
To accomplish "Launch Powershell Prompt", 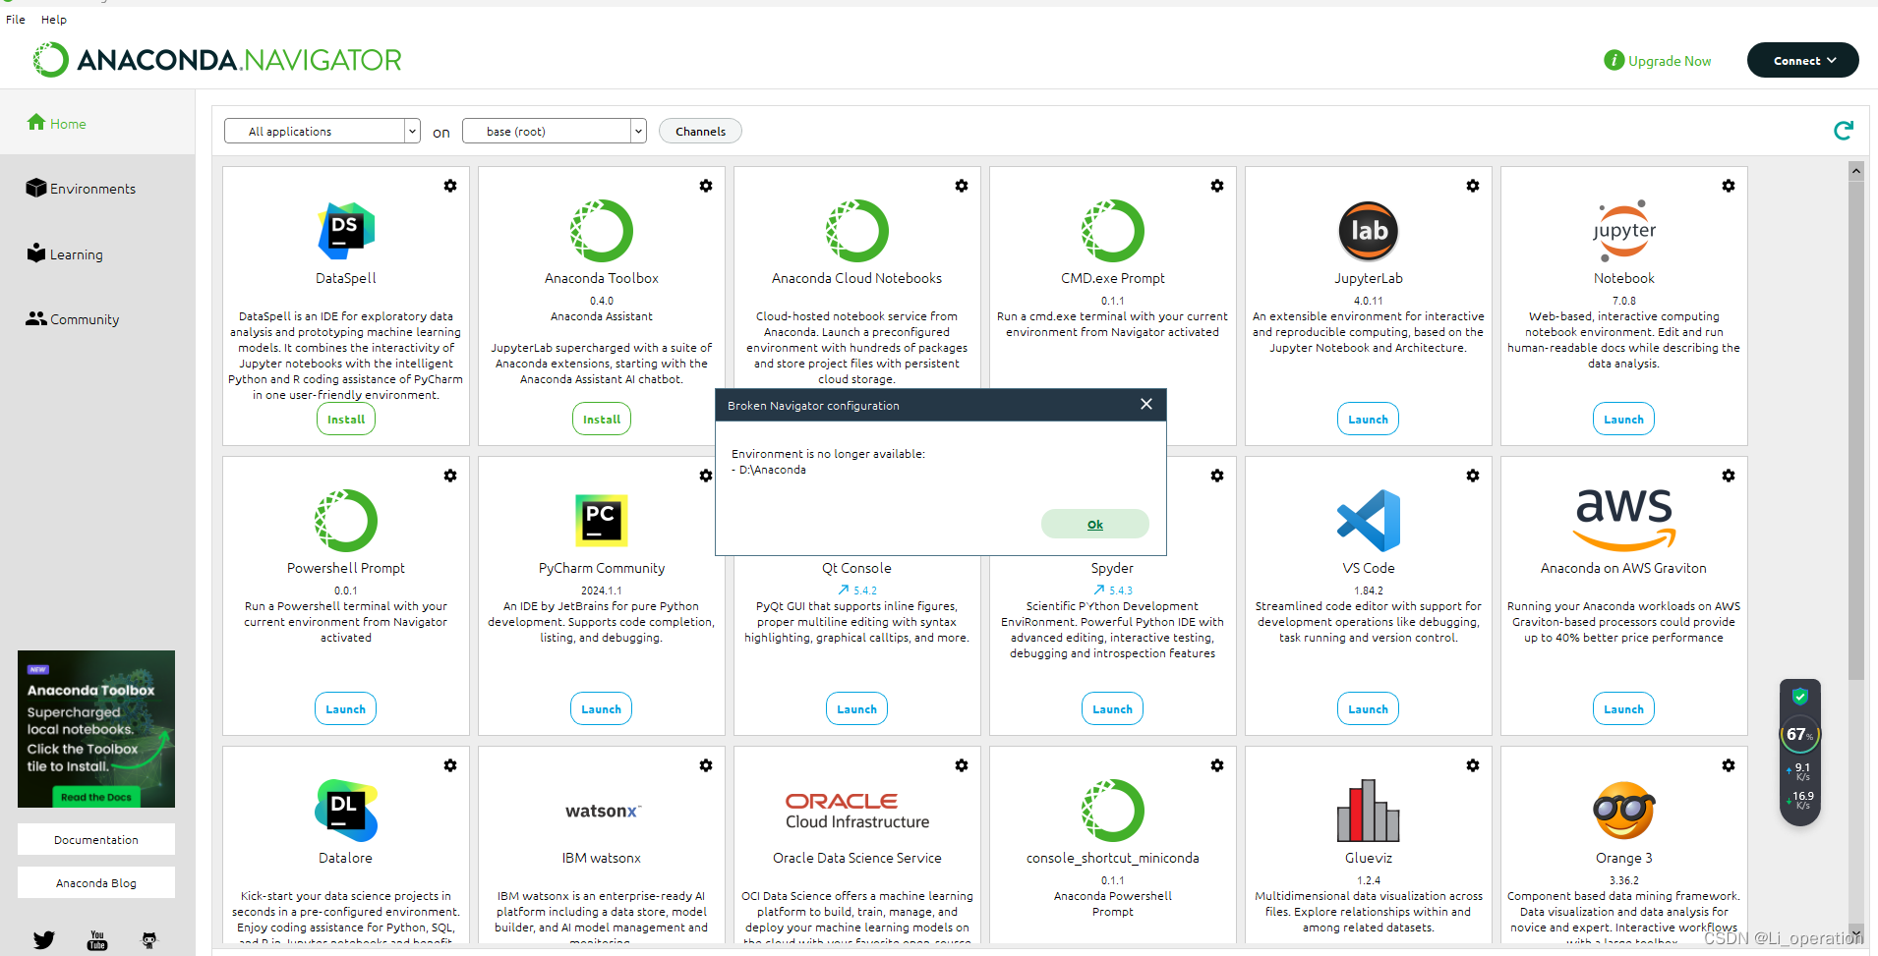I will (x=346, y=709).
